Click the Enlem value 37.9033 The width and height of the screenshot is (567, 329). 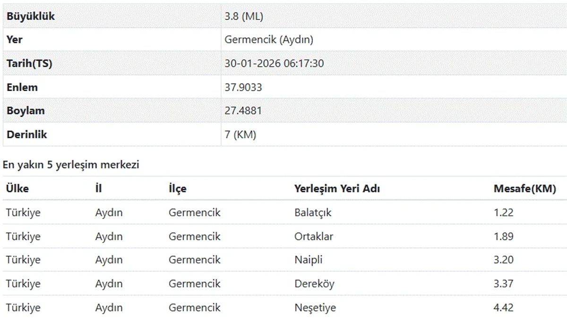click(x=243, y=87)
